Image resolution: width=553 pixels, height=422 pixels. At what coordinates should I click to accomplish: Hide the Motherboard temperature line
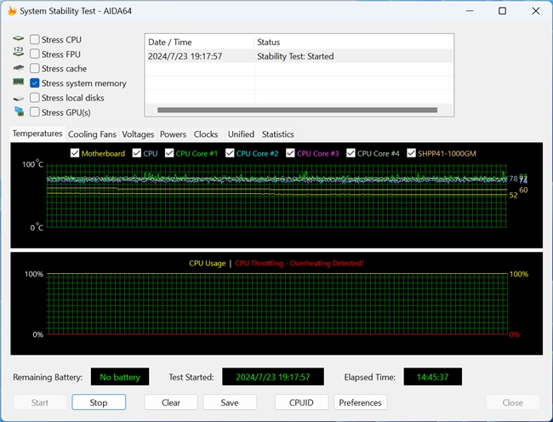tap(75, 153)
